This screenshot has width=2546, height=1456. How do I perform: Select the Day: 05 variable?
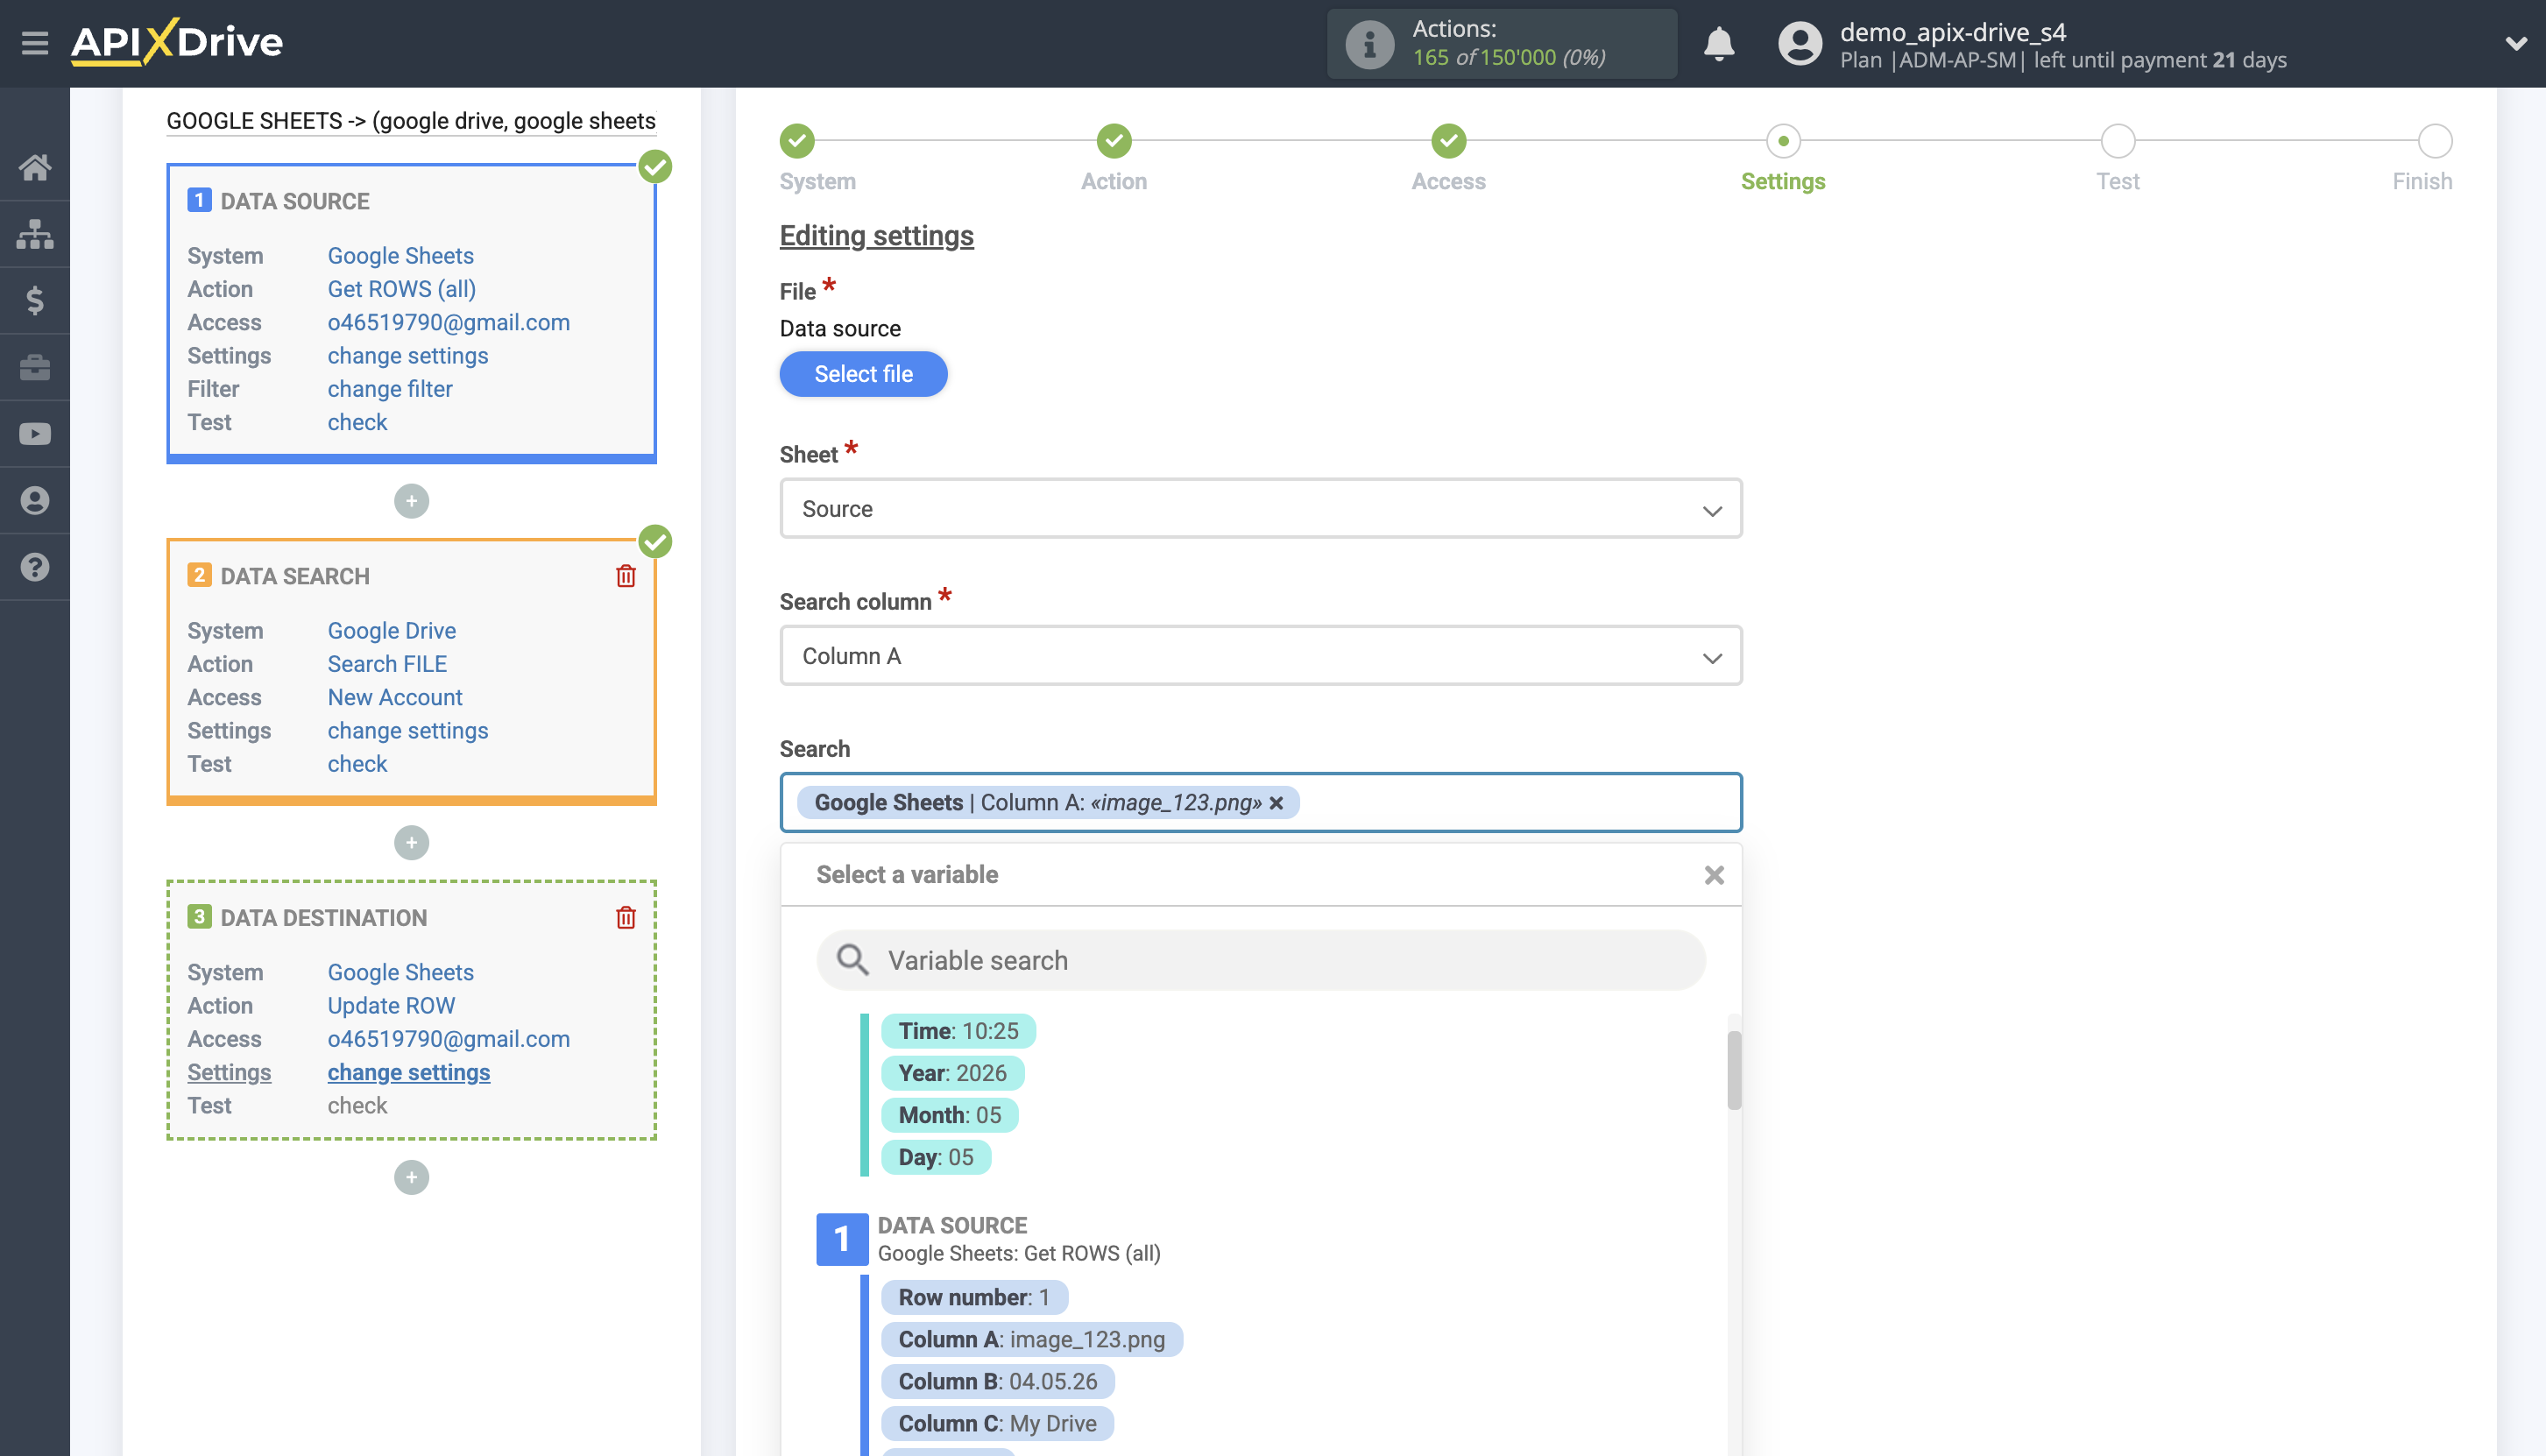pyautogui.click(x=935, y=1157)
